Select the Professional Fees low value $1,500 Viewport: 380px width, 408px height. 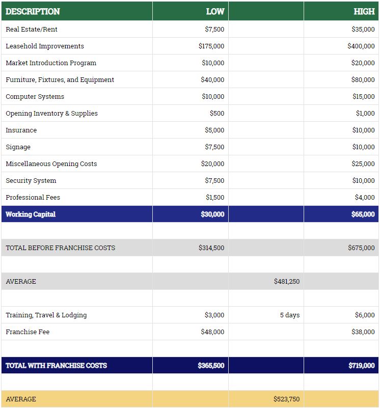point(214,198)
